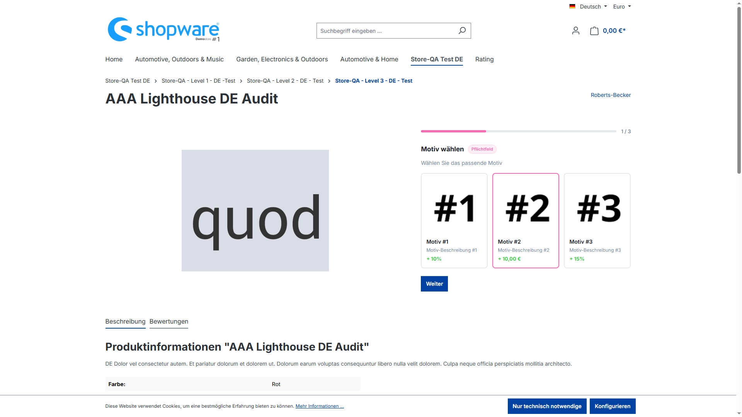The width and height of the screenshot is (742, 417).
Task: Click the quod product image
Action: tap(255, 210)
